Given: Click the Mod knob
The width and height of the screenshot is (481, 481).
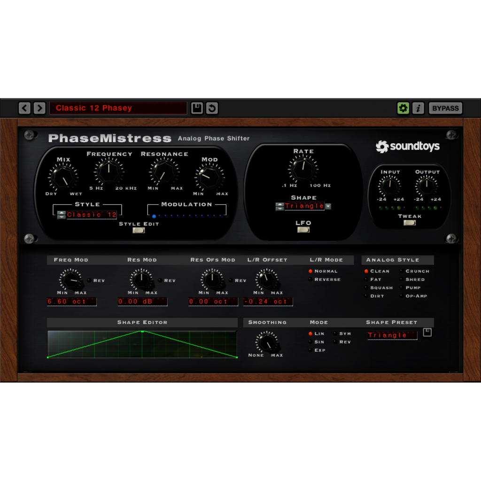Looking at the screenshot, I should coord(210,177).
